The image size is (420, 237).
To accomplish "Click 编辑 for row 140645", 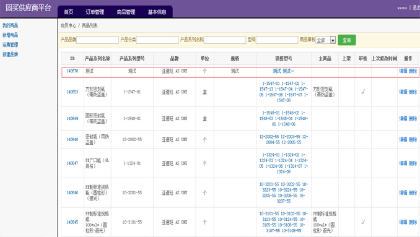I will pos(403,222).
